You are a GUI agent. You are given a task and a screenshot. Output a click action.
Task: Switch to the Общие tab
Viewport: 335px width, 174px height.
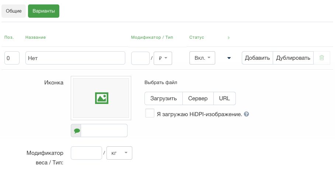click(14, 11)
